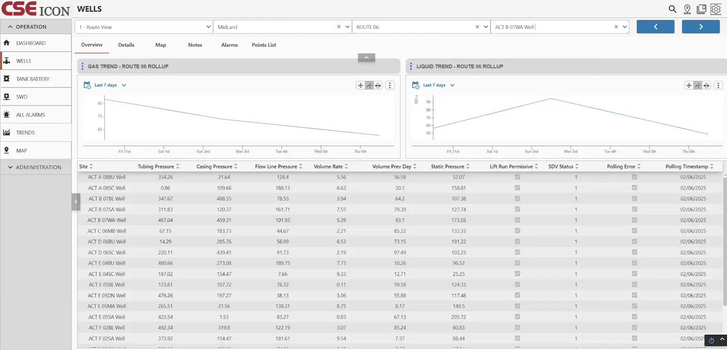
Task: Toggle Lift Run Permissive checkbox for ACT A 08BU Well
Action: (517, 177)
